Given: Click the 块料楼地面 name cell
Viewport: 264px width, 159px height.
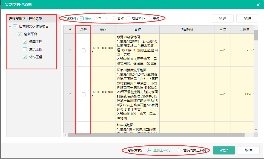Looking at the screenshot, I should [x=137, y=127].
